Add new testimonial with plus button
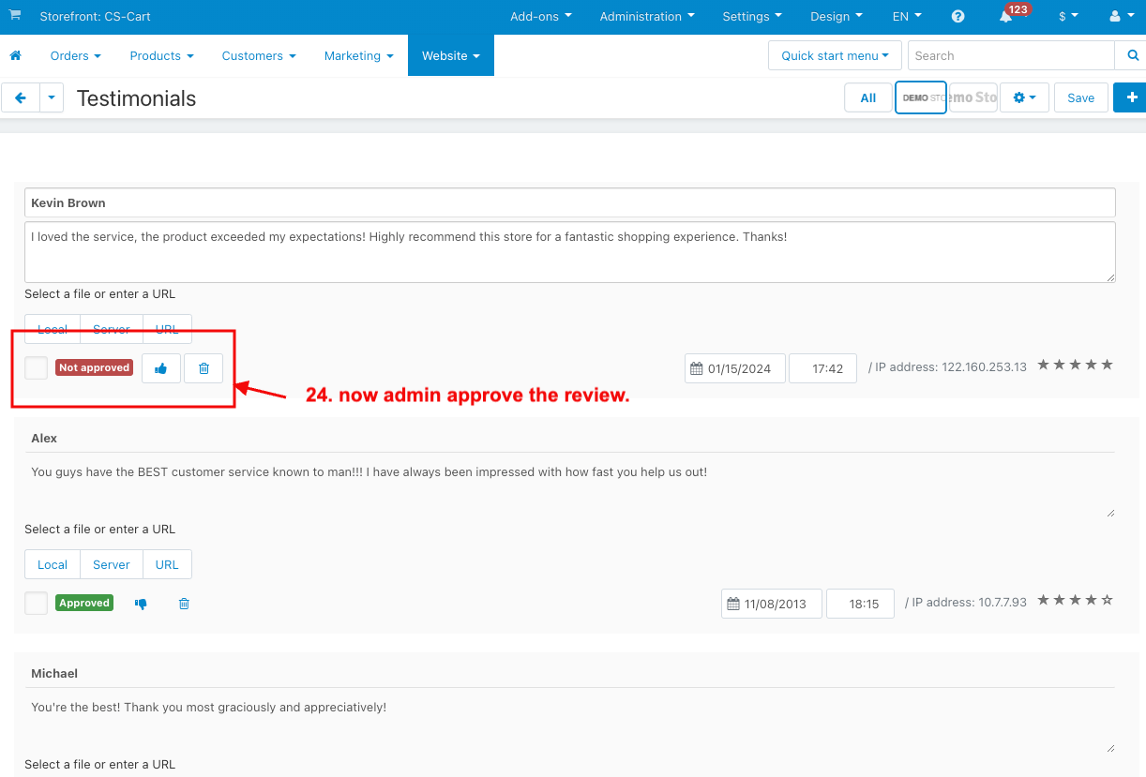Image resolution: width=1146 pixels, height=777 pixels. tap(1131, 97)
